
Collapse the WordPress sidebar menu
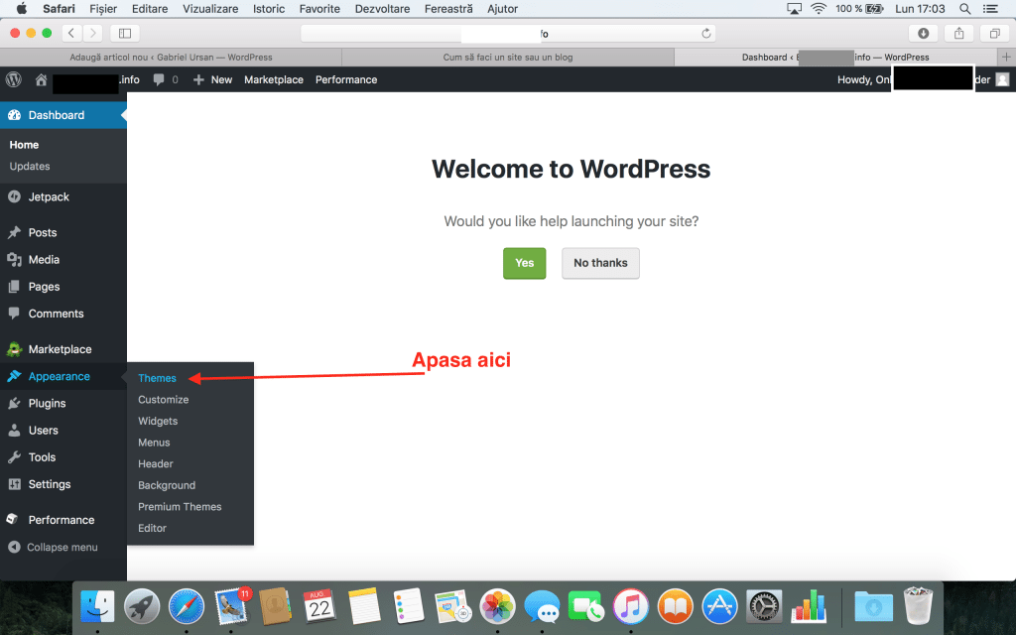63,547
